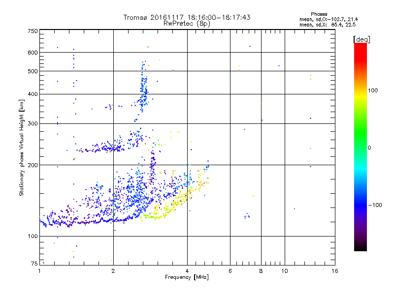Click the "[deg]" colorbar unit label

tap(361, 40)
